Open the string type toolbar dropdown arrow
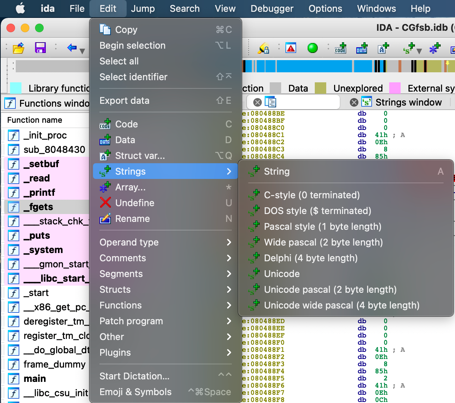Screen dimensions: 455x403 (419, 51)
